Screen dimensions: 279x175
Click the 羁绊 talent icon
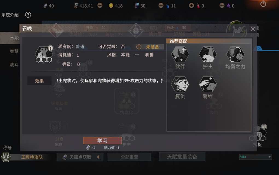click(x=208, y=84)
